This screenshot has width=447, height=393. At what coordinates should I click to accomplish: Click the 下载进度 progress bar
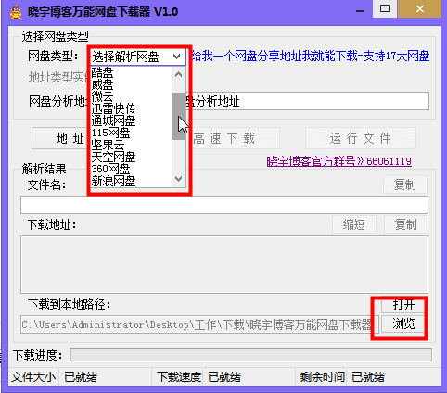[x=250, y=354]
